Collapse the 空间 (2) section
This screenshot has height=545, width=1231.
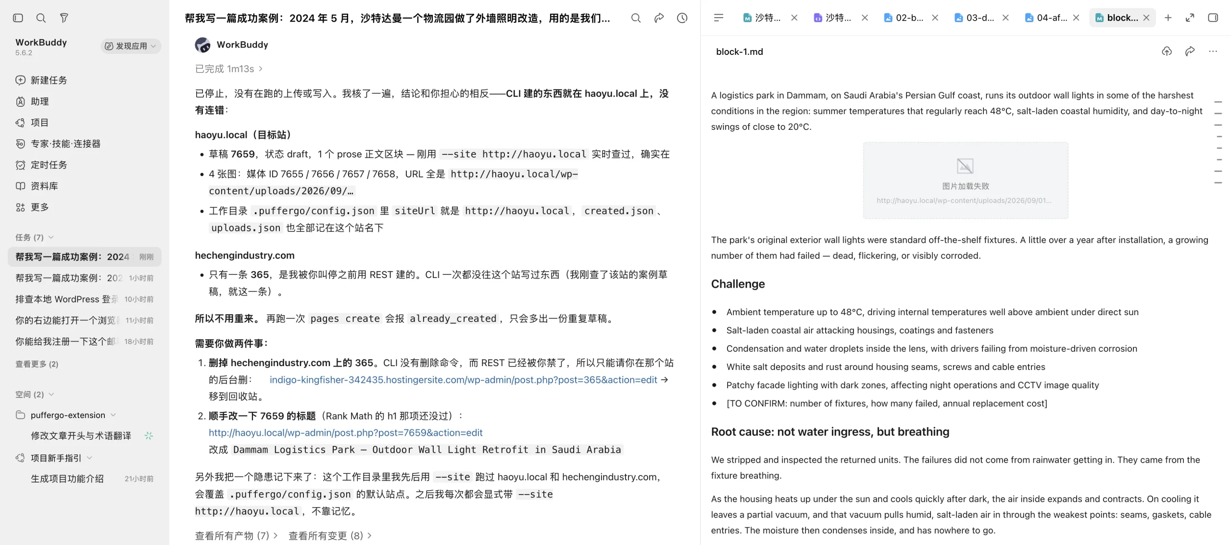(x=34, y=394)
